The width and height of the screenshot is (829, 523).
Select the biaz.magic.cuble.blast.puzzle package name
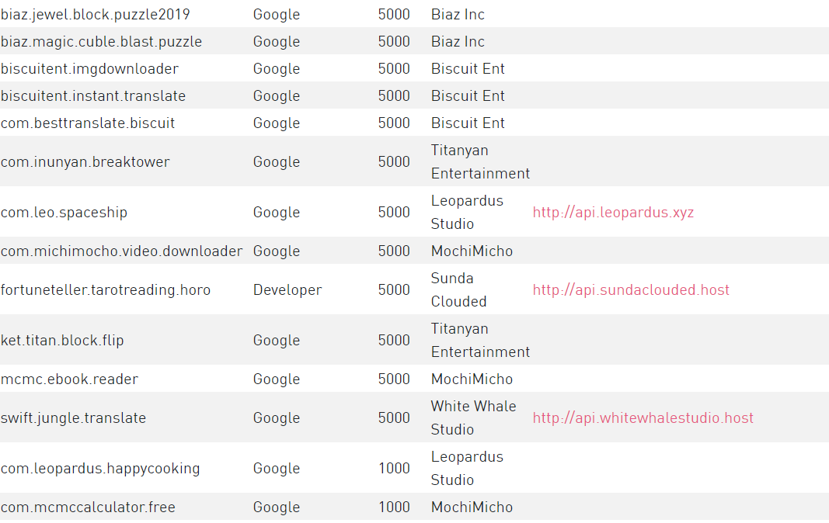(102, 42)
